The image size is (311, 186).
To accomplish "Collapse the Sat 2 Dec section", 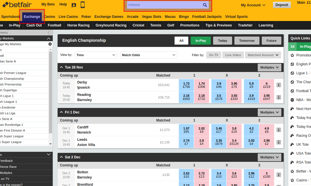I will [61, 157].
